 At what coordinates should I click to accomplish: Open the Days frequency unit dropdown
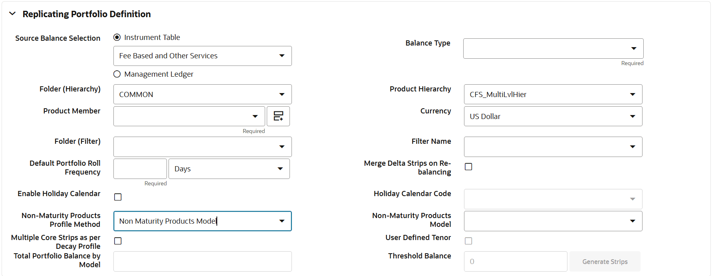[x=280, y=169]
